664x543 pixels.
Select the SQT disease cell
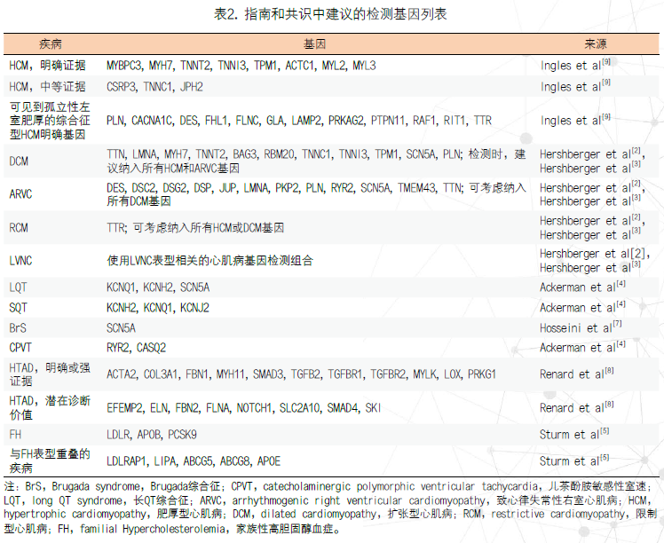(18, 308)
